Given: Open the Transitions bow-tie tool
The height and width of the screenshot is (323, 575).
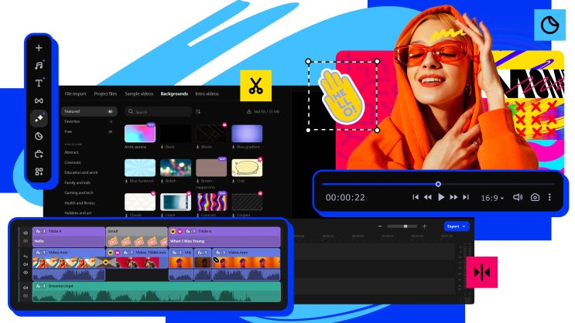Looking at the screenshot, I should tap(39, 100).
